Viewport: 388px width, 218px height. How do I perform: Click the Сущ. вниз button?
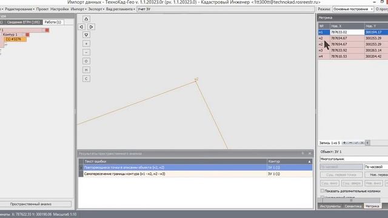(329, 183)
